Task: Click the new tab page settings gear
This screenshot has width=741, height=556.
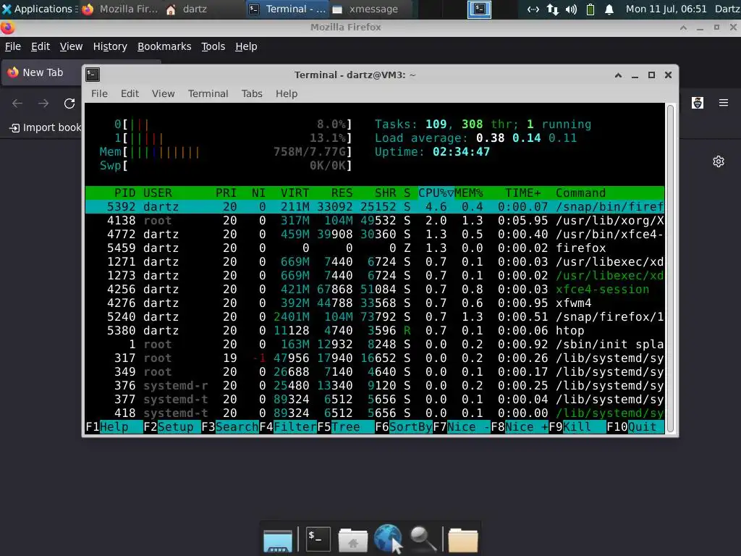Action: point(719,161)
